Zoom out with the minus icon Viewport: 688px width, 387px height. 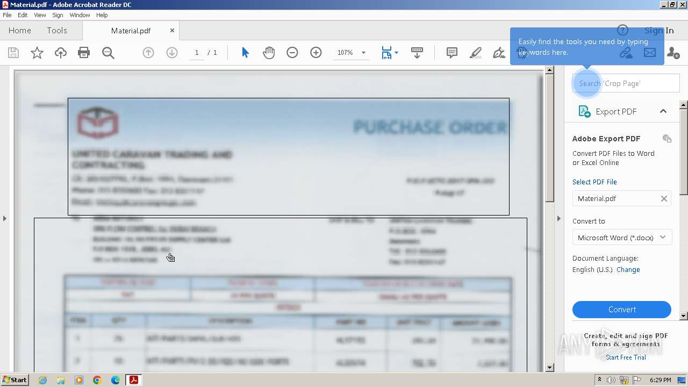click(292, 53)
